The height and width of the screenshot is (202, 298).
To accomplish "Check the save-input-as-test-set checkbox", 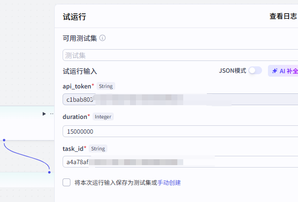I will tap(67, 182).
